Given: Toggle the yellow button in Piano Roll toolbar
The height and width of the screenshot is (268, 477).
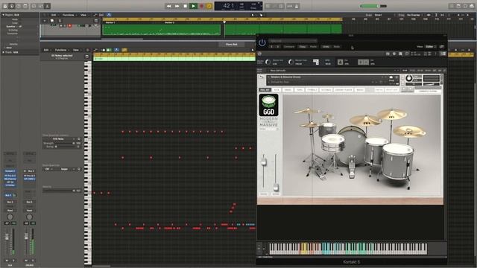Looking at the screenshot, I should pos(124,50).
